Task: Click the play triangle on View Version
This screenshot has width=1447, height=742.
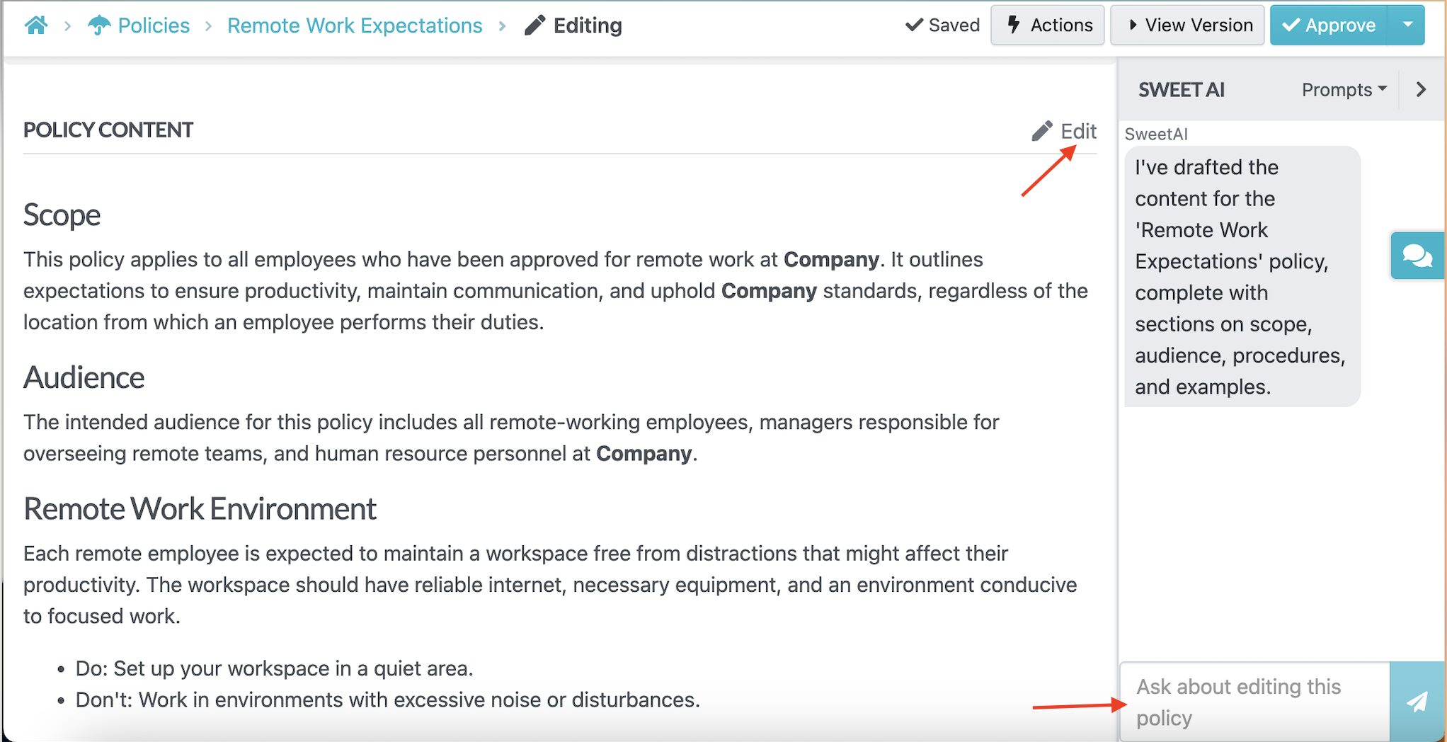Action: pos(1133,24)
